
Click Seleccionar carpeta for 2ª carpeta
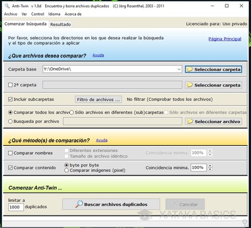click(214, 85)
